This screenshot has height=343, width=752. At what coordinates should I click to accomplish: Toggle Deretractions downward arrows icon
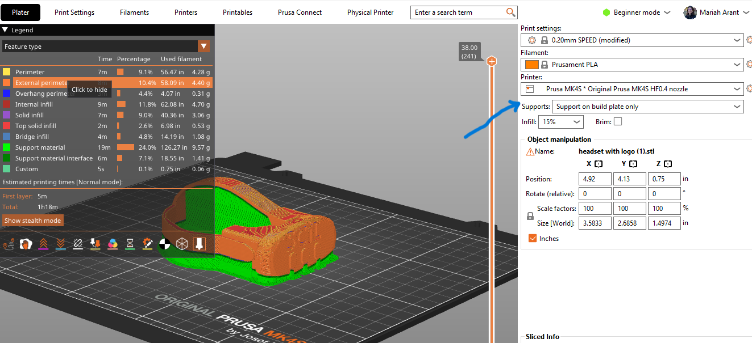coord(61,244)
